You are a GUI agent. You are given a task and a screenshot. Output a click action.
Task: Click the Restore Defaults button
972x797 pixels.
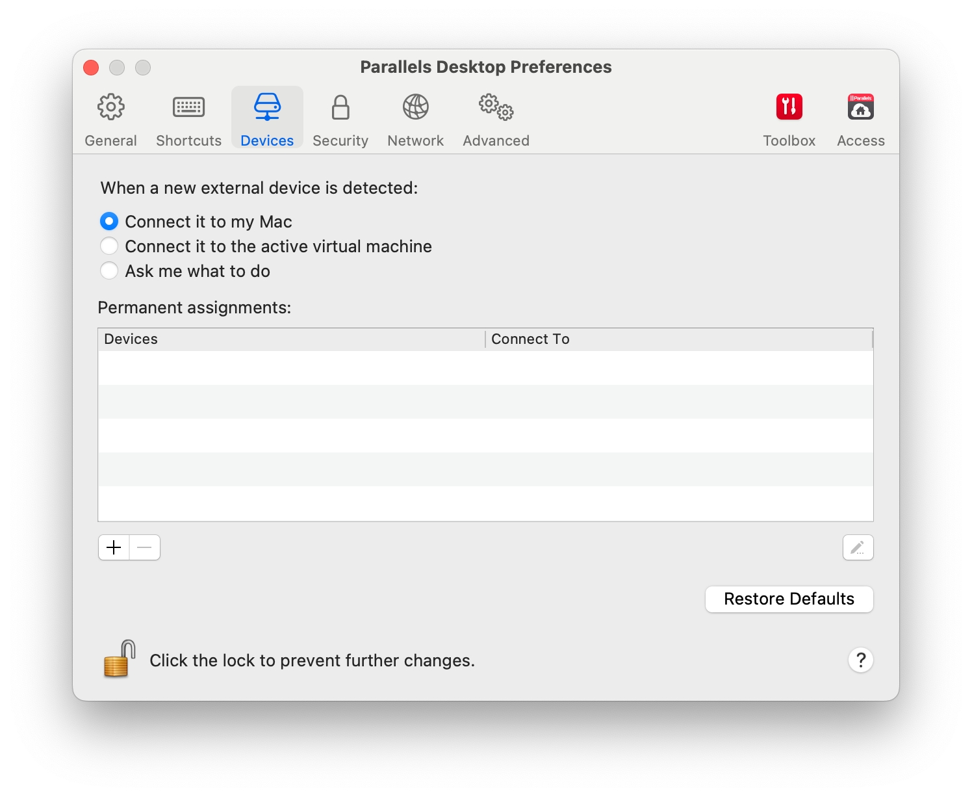(x=789, y=599)
